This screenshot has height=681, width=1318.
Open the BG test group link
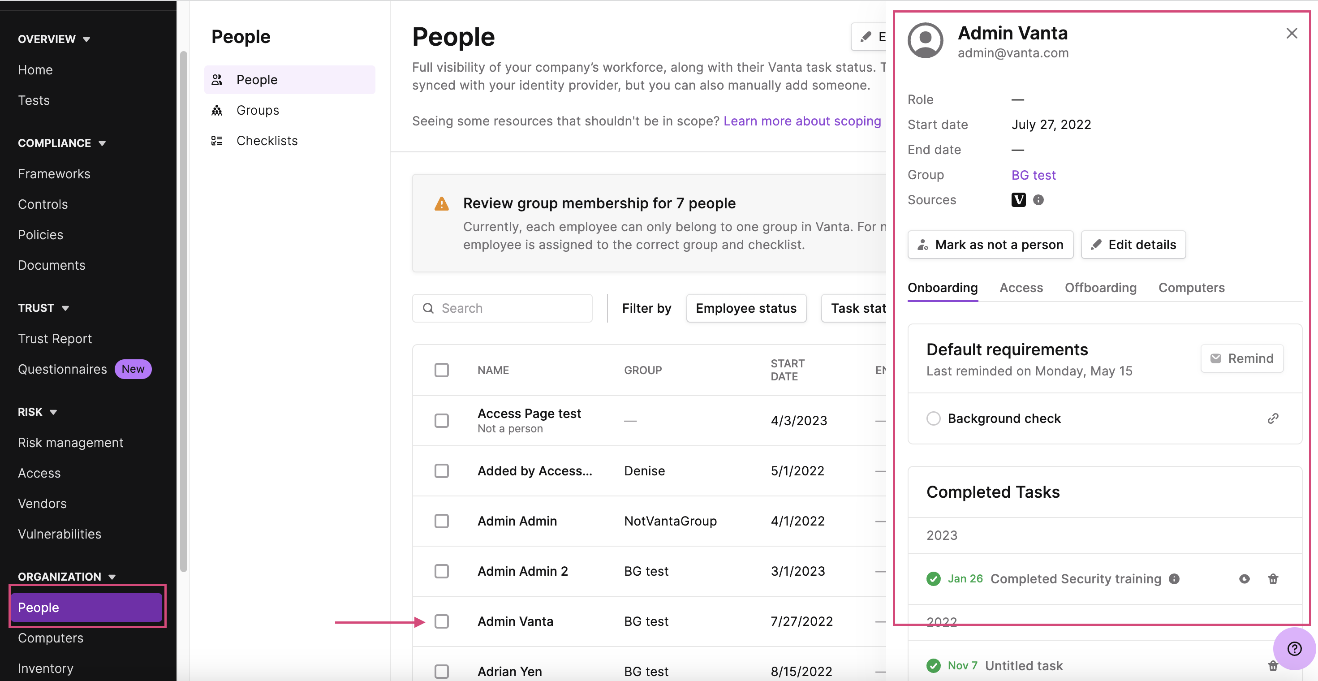coord(1033,175)
